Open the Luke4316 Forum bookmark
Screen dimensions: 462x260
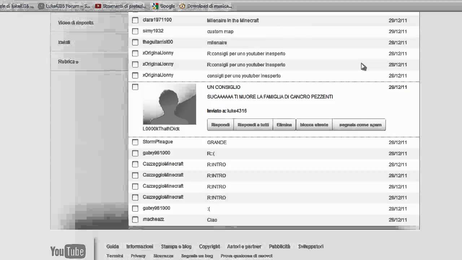tap(64, 6)
